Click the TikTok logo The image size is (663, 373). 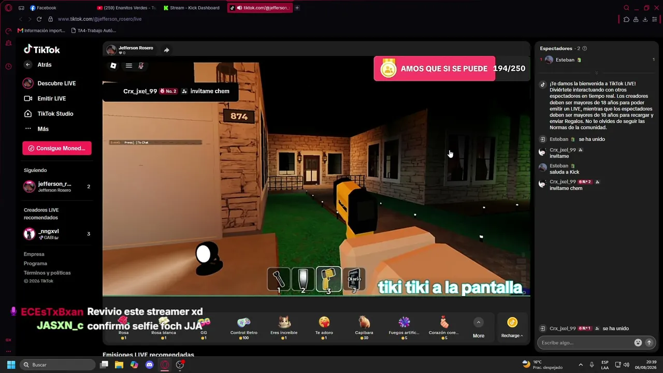click(x=42, y=49)
